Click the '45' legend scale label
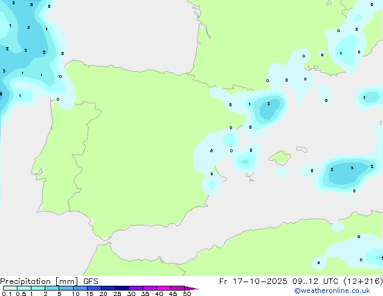The height and width of the screenshot is (296, 383). (173, 294)
